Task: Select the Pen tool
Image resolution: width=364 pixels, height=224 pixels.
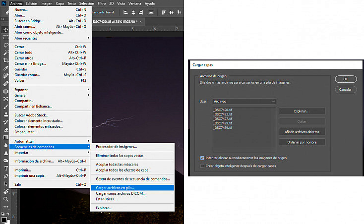Action: 5,176
